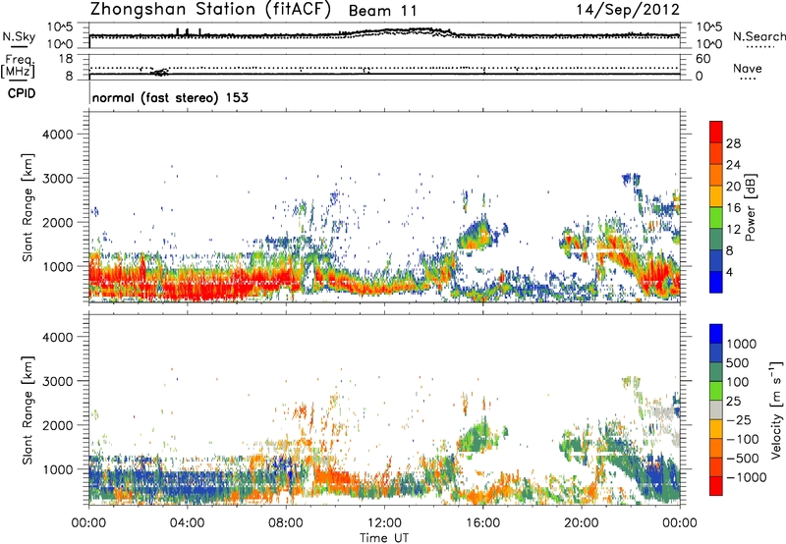Click the "3000" range tick in power panel
This screenshot has height=544, width=786.
[x=58, y=179]
